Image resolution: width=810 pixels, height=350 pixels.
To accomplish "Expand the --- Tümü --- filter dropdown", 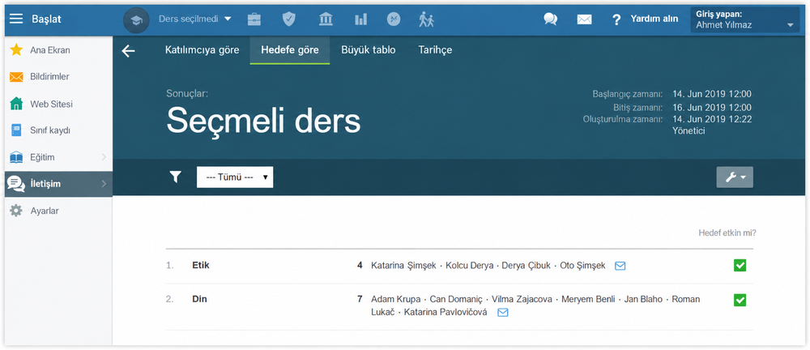I will [235, 177].
